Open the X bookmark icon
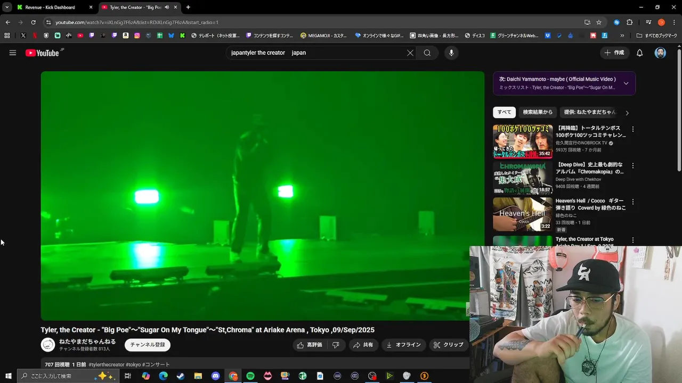The width and height of the screenshot is (682, 383). [x=23, y=36]
